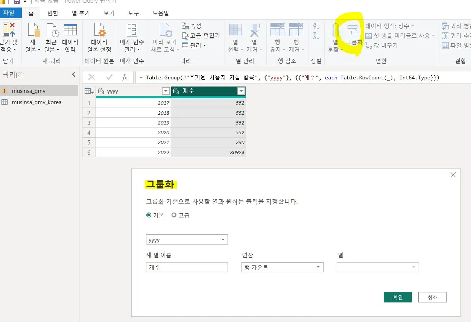Click the Split Column (열 분할) icon
This screenshot has width=471, height=322.
[335, 30]
